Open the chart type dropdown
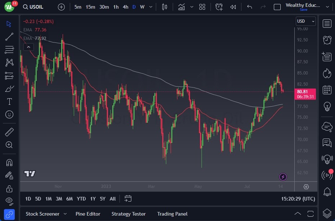Viewport: 335px width, 221px height. click(192, 6)
